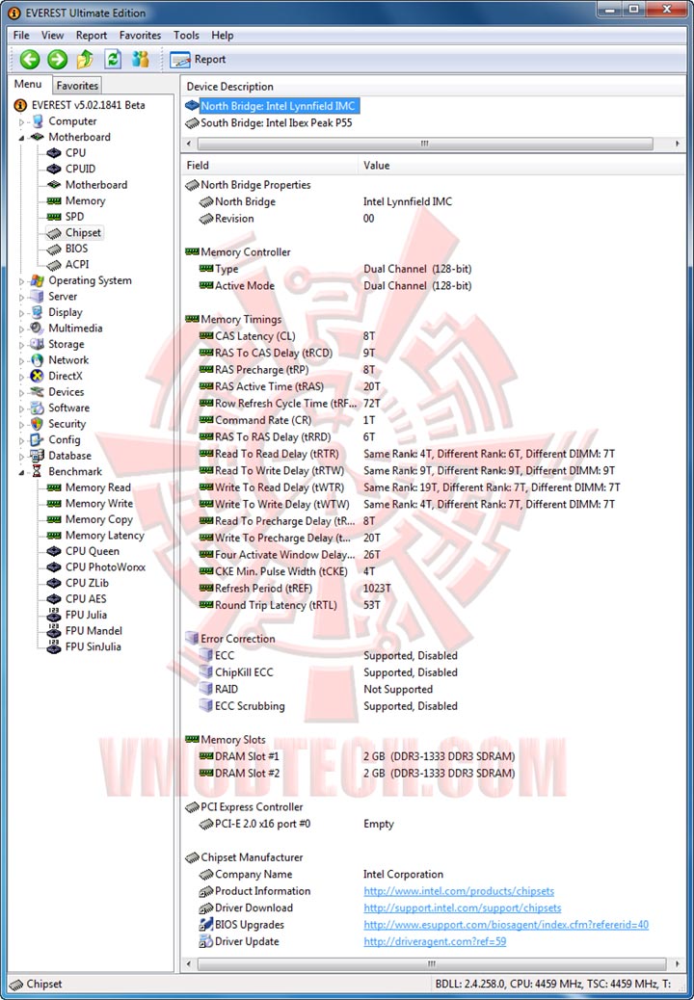Expand the Computer tree node

(x=21, y=121)
